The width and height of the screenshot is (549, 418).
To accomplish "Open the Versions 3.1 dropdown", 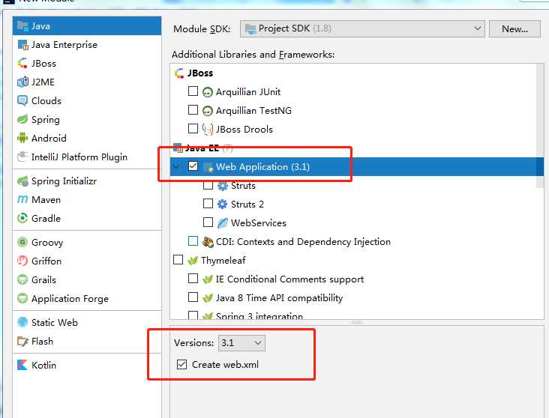I will 241,343.
